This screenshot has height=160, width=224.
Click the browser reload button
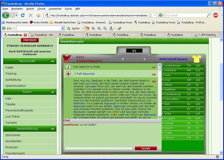pos(23,16)
